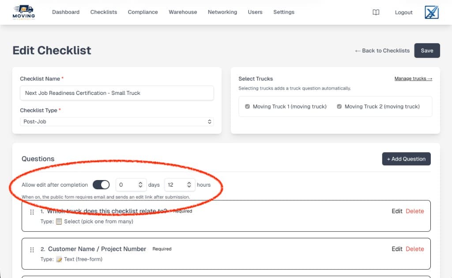Click the Moving Company truck logo
Image resolution: width=452 pixels, height=278 pixels.
point(24,12)
